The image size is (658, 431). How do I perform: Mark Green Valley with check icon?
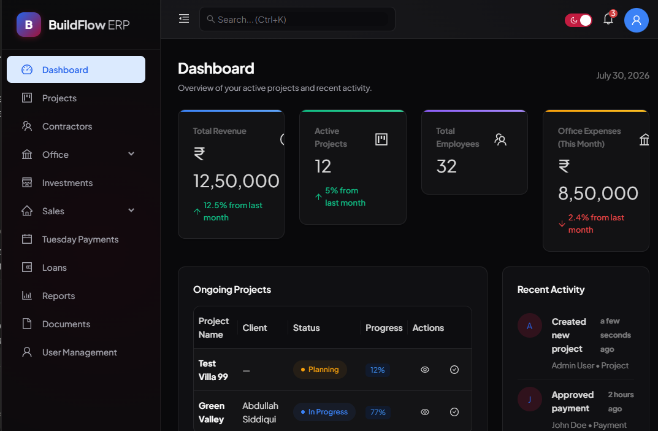point(454,412)
